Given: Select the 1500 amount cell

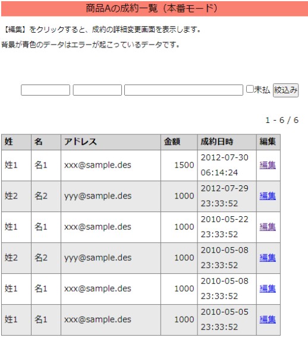Looking at the screenshot, I should click(179, 165).
